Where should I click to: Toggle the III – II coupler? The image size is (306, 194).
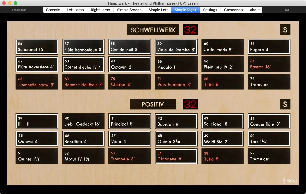click(x=37, y=121)
